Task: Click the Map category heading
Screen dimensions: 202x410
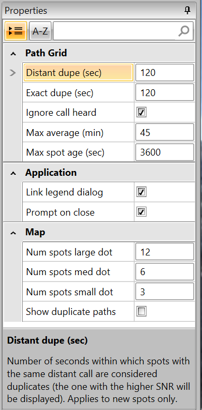Action: click(35, 232)
